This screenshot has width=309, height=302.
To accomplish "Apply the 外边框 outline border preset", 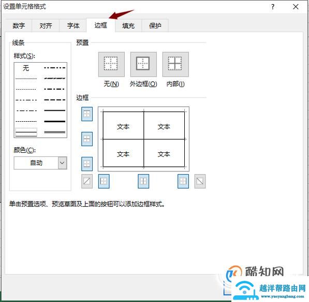I will click(143, 64).
